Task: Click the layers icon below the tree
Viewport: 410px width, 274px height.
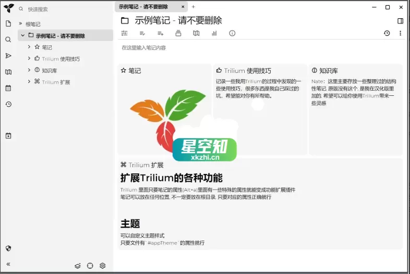Action: pos(78,266)
